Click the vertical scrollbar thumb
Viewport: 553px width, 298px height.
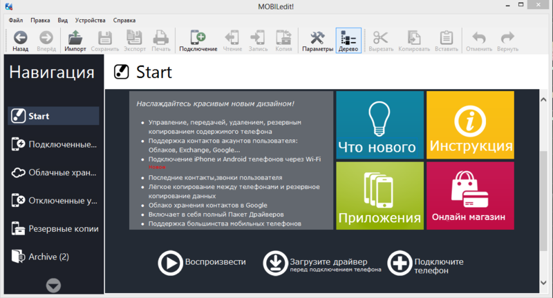tap(543, 201)
